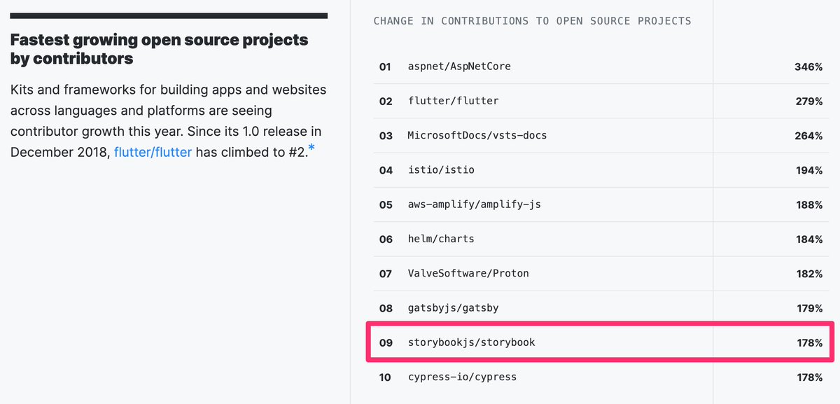
Task: Click MicrosoftDocs/vsts-docs project name
Action: [x=477, y=135]
